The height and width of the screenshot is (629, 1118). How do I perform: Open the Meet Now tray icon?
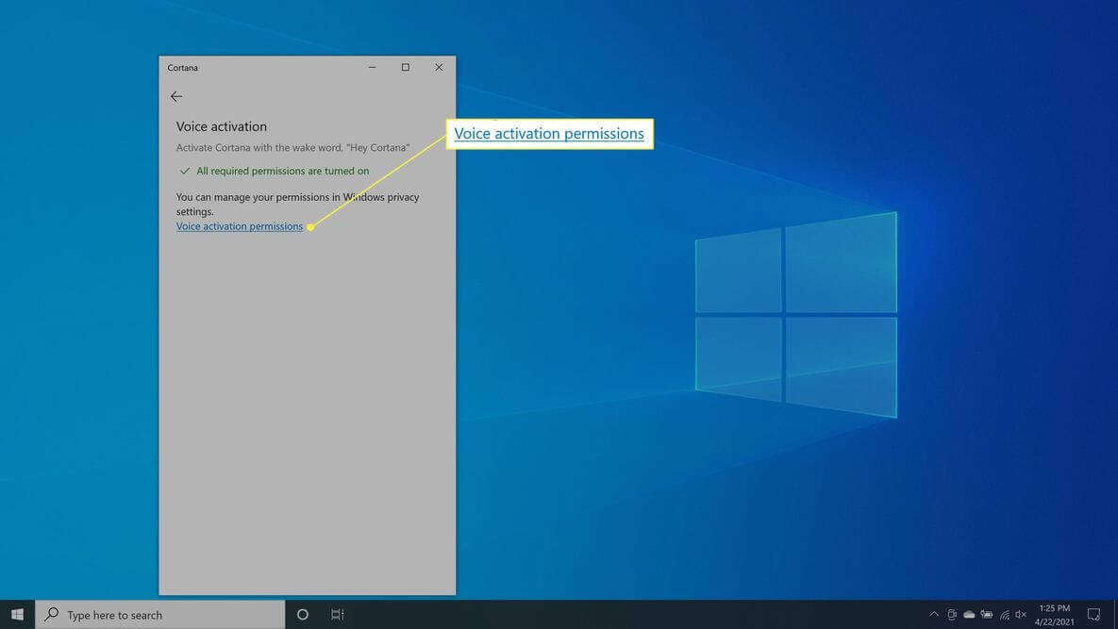point(952,614)
